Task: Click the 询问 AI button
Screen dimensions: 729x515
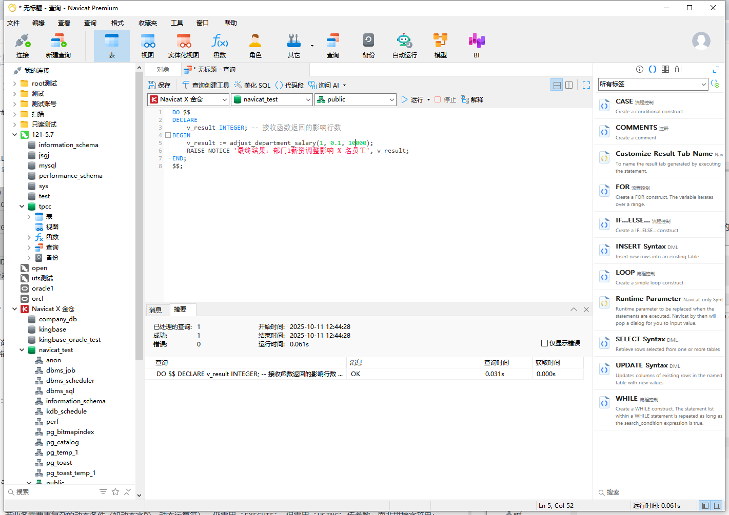Action: click(x=324, y=85)
